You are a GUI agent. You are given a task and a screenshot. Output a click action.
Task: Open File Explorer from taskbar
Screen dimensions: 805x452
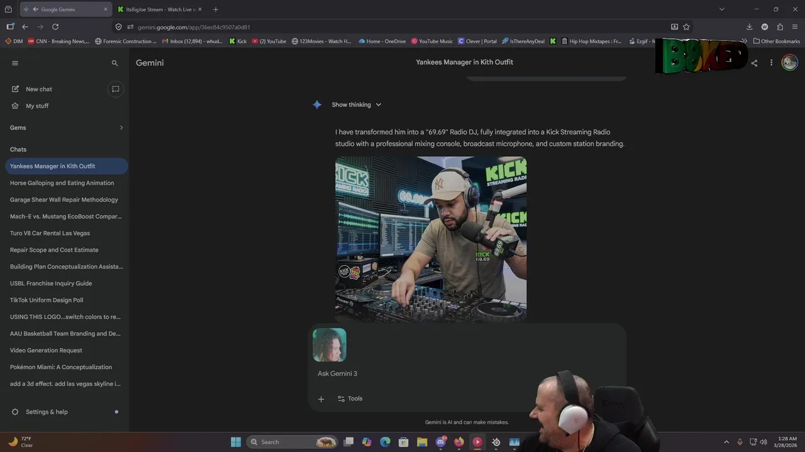(422, 442)
